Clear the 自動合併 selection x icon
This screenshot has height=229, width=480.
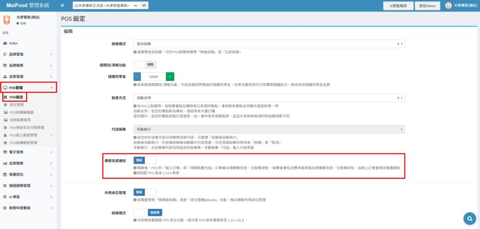(x=398, y=98)
